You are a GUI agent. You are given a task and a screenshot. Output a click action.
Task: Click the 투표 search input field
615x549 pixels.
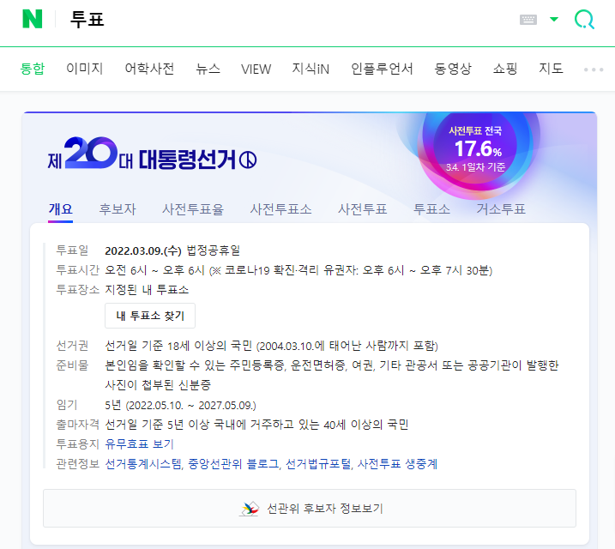click(x=290, y=19)
